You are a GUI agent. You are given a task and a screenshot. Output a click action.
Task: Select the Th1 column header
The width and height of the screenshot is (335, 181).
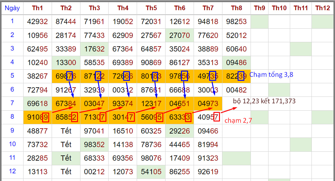(x=37, y=8)
